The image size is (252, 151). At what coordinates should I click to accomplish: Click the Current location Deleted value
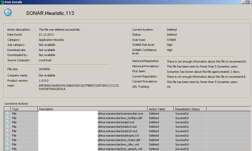(x=172, y=30)
